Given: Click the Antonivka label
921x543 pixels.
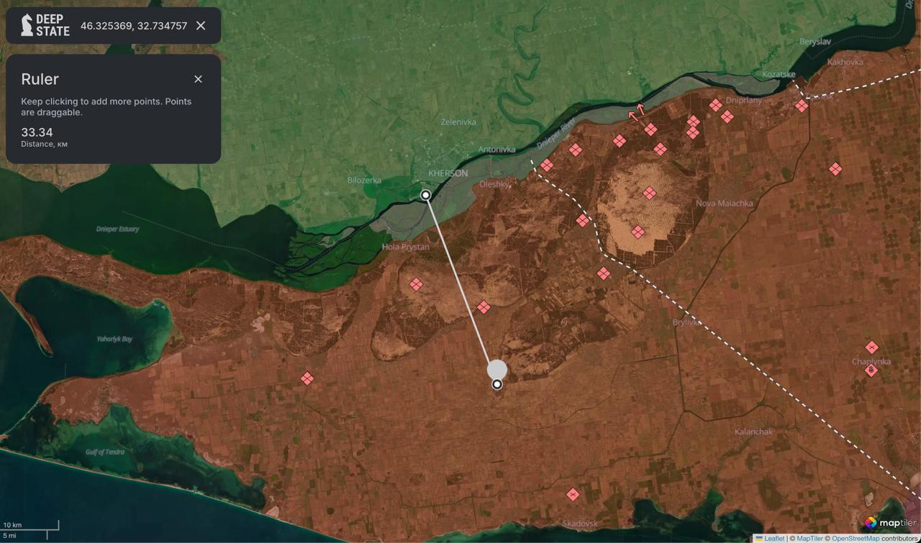Looking at the screenshot, I should [497, 150].
